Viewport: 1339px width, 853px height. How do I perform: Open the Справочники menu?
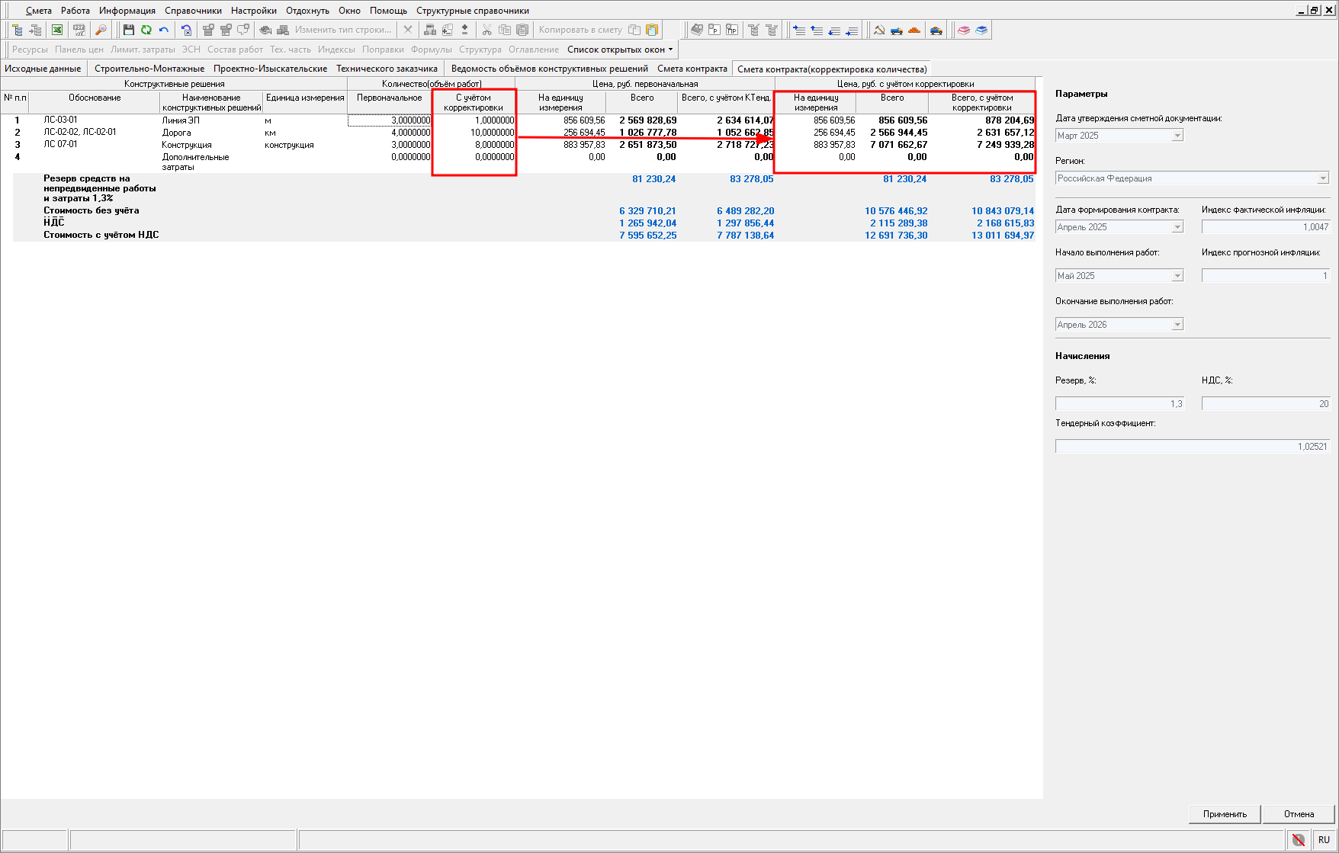click(x=193, y=11)
